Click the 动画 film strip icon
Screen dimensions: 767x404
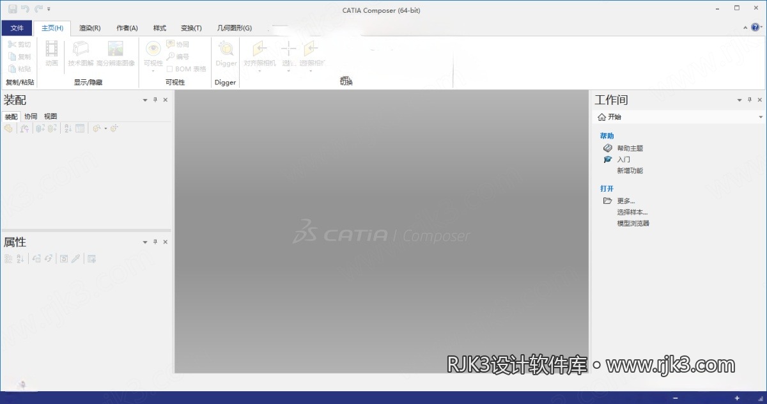52,49
